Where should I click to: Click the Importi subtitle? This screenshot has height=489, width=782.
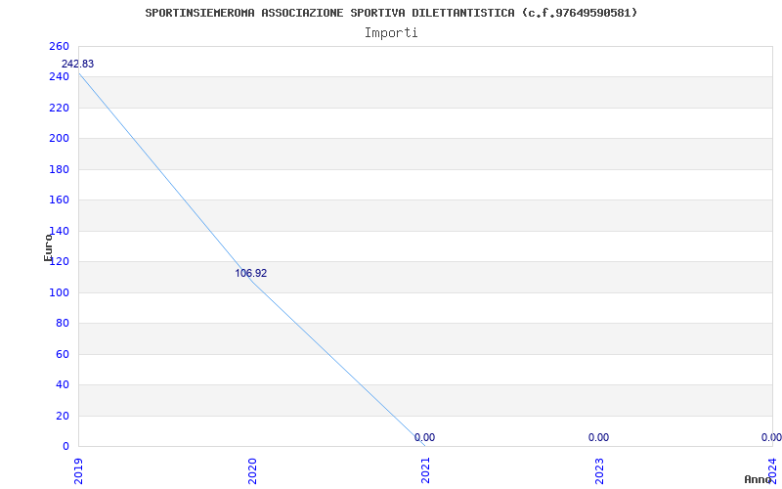(x=391, y=33)
